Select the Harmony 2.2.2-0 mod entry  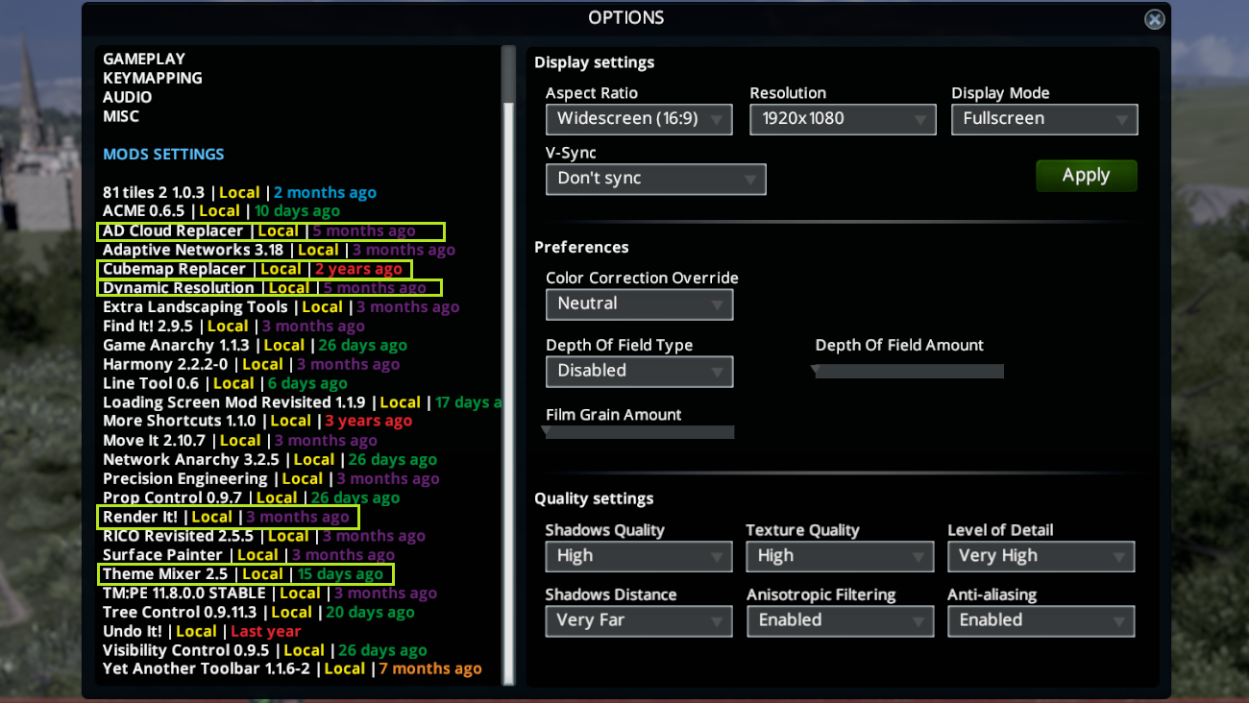[x=251, y=365]
